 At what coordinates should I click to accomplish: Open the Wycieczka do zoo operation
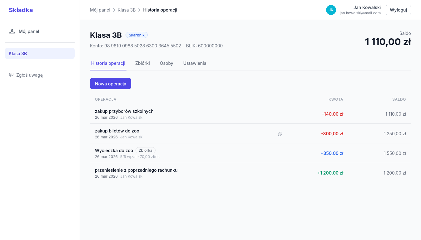click(x=114, y=151)
